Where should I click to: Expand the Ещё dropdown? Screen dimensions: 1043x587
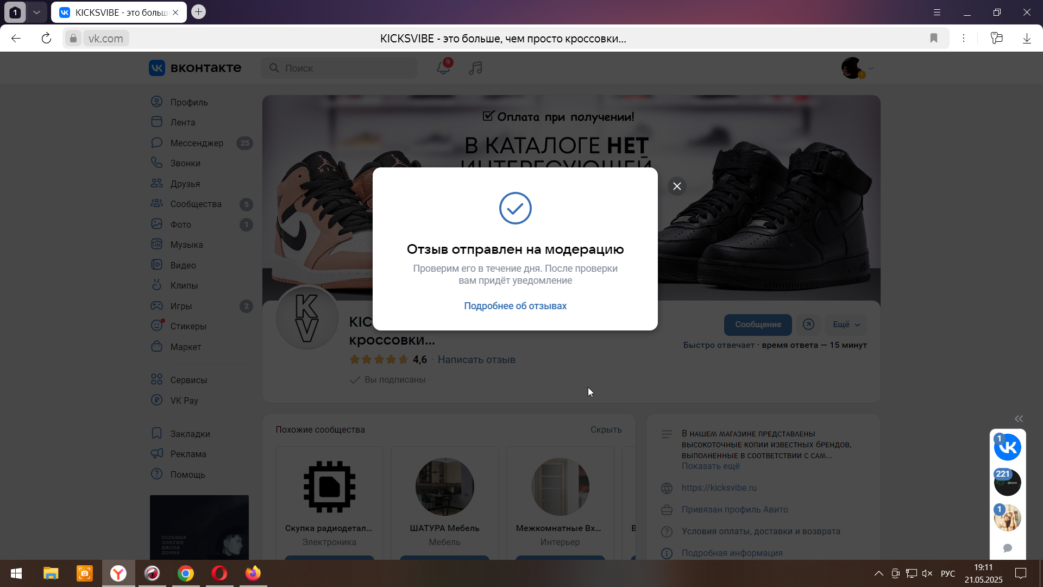(x=846, y=324)
